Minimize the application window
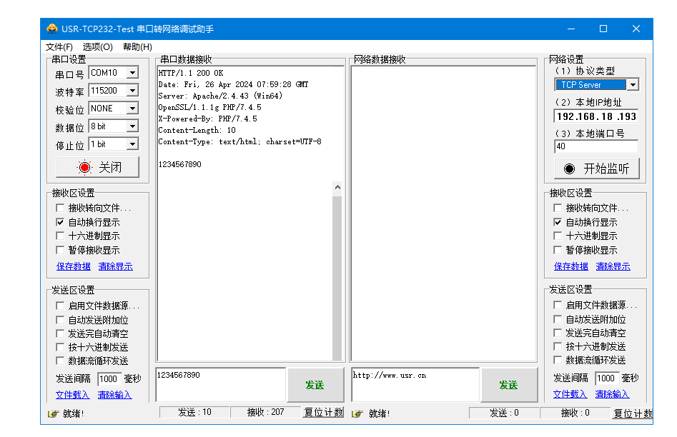The width and height of the screenshot is (677, 437). [x=570, y=29]
